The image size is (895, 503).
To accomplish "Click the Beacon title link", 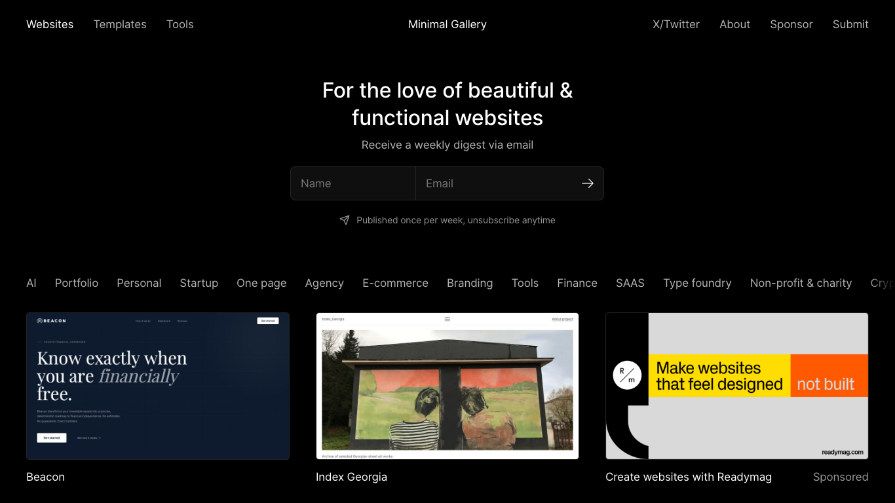I will [45, 477].
